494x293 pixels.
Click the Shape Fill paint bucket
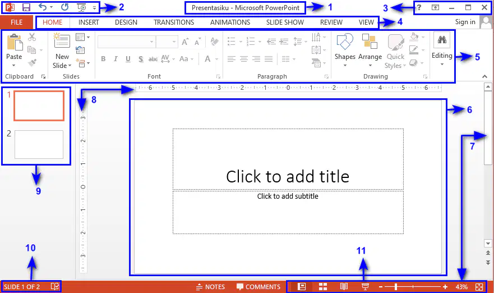pos(414,37)
